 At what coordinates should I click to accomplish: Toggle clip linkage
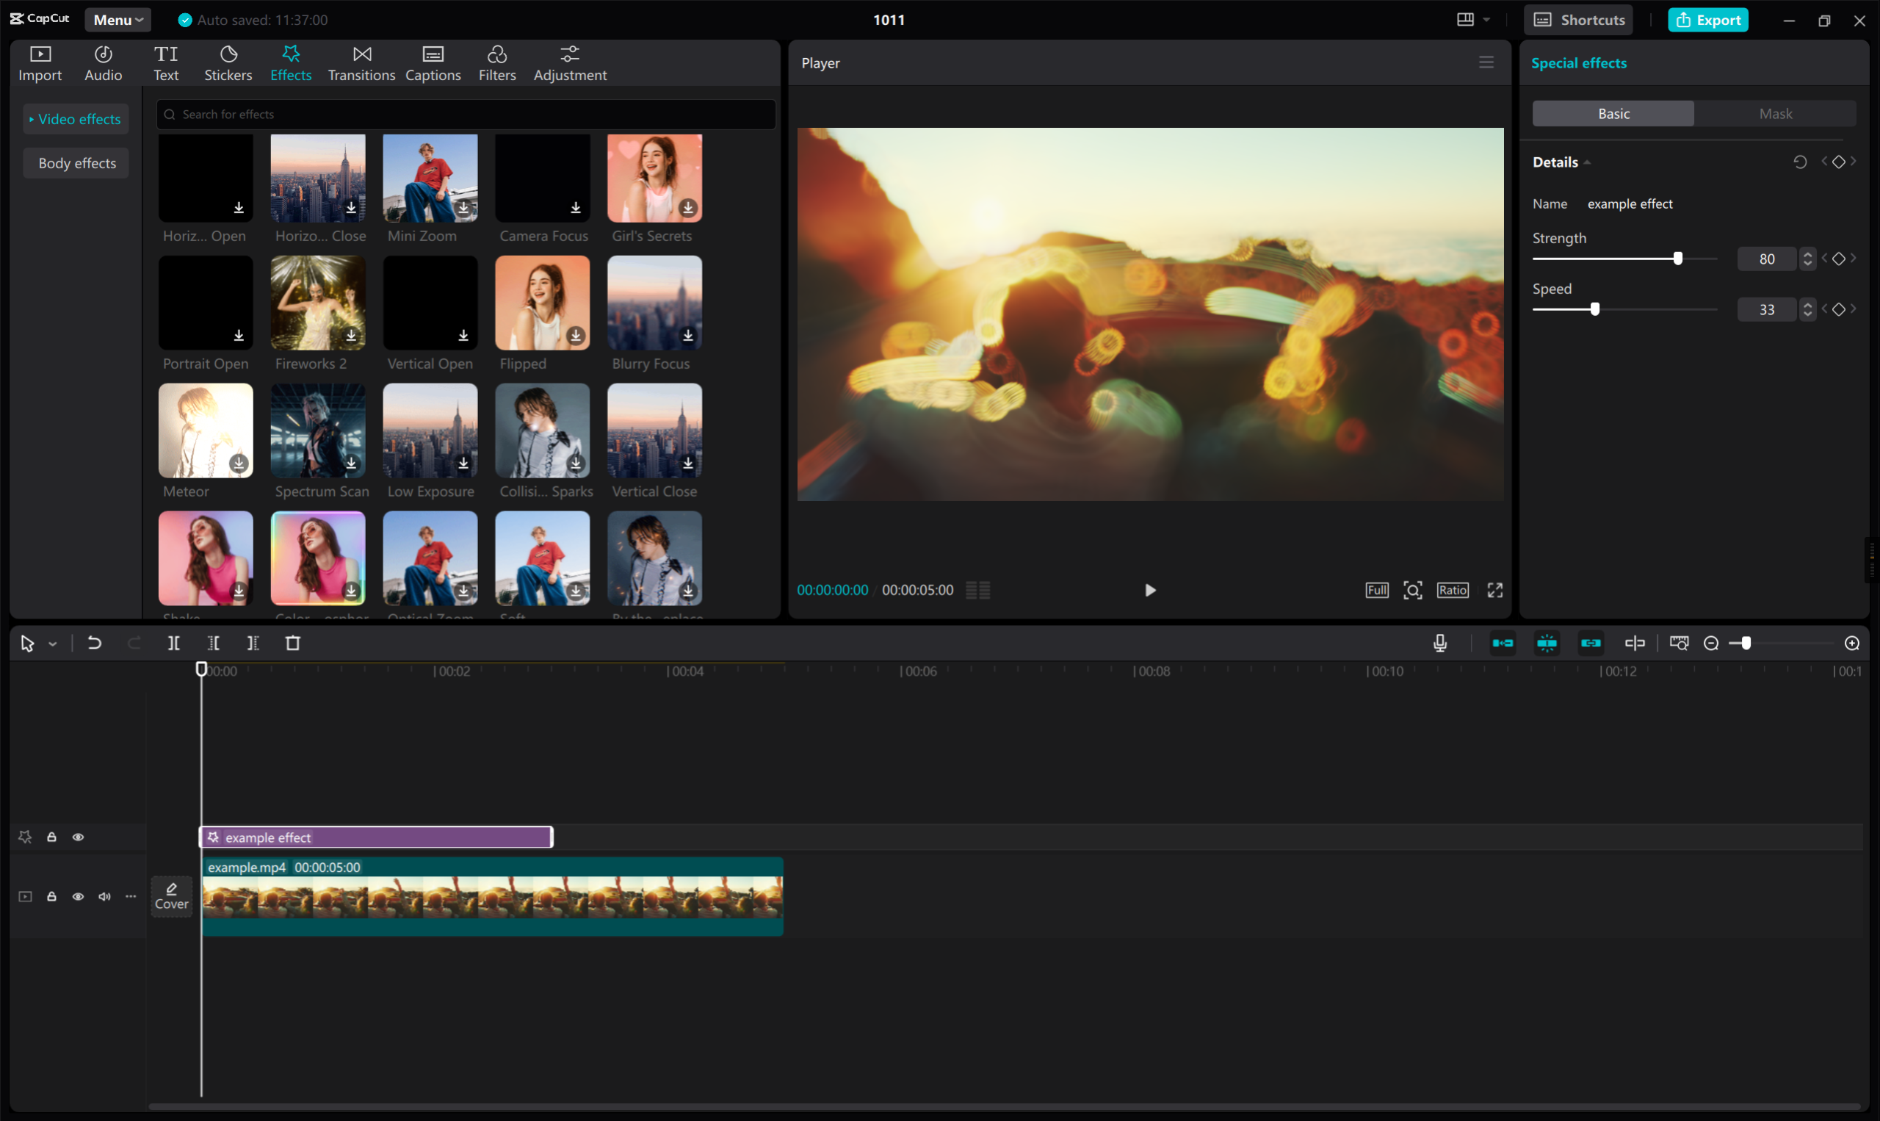1591,643
